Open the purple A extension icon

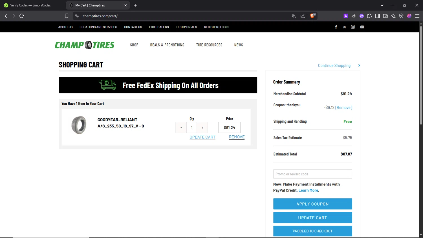tap(346, 16)
